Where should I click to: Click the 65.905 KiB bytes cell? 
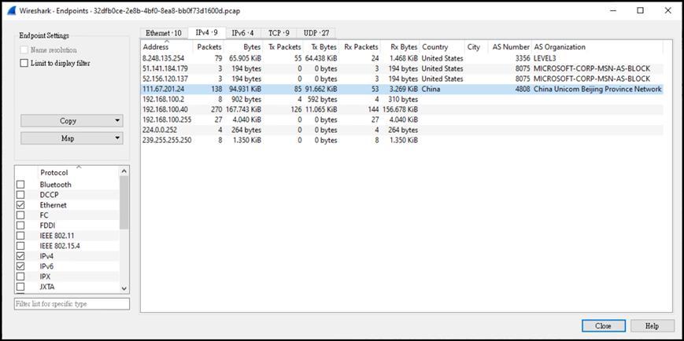click(x=245, y=58)
